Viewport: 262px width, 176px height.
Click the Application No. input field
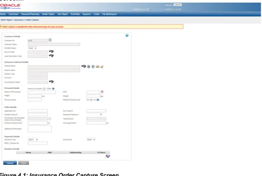point(37,111)
